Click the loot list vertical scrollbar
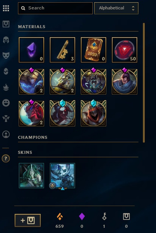Image resolution: width=156 pixels, height=233 pixels. (x=144, y=83)
